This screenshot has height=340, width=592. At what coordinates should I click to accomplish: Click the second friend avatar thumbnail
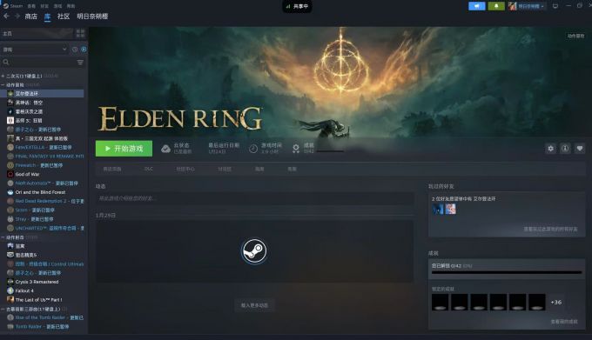[x=450, y=209]
